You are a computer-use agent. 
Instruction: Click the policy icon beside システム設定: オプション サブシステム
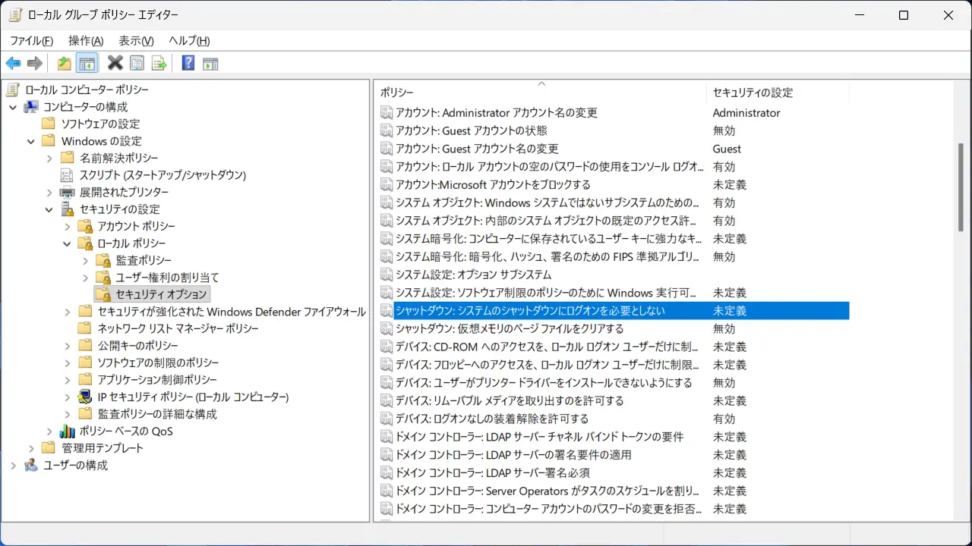(x=387, y=275)
